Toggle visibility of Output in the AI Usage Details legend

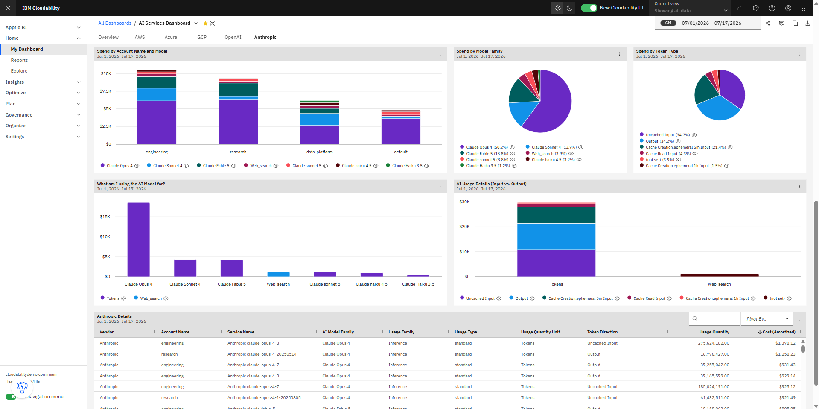[532, 299]
